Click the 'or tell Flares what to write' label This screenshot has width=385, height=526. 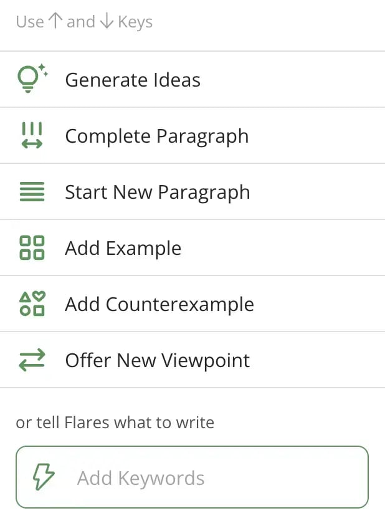115,423
